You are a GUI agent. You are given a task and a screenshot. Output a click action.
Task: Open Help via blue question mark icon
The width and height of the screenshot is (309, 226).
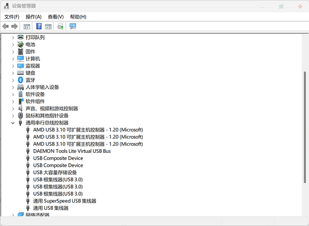pos(39,26)
